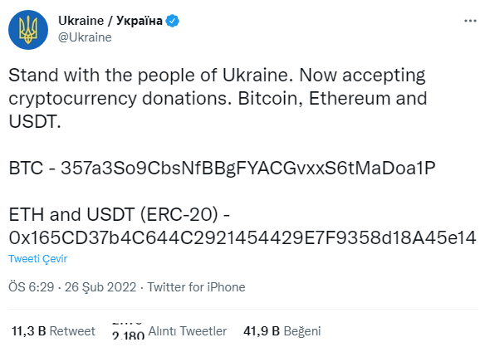Click the 41,9 B likes count number

click(x=262, y=331)
